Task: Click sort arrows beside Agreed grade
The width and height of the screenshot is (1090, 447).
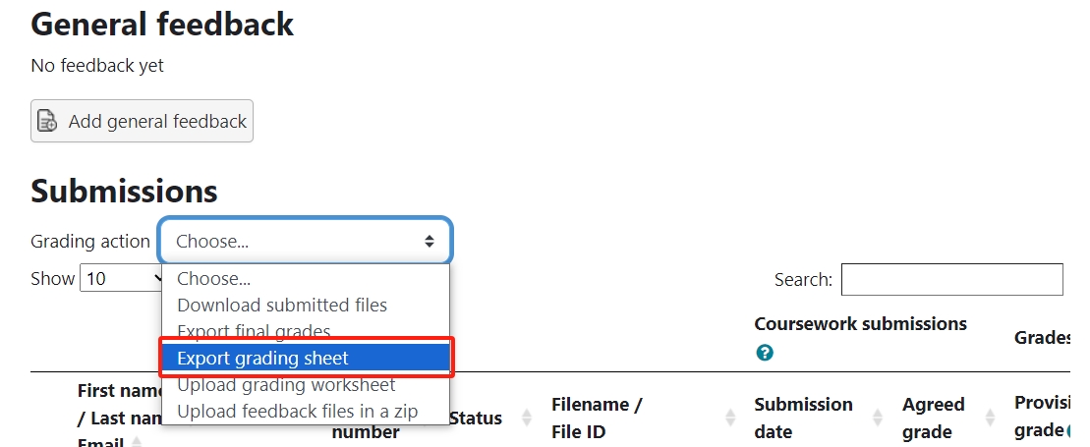Action: click(x=989, y=418)
